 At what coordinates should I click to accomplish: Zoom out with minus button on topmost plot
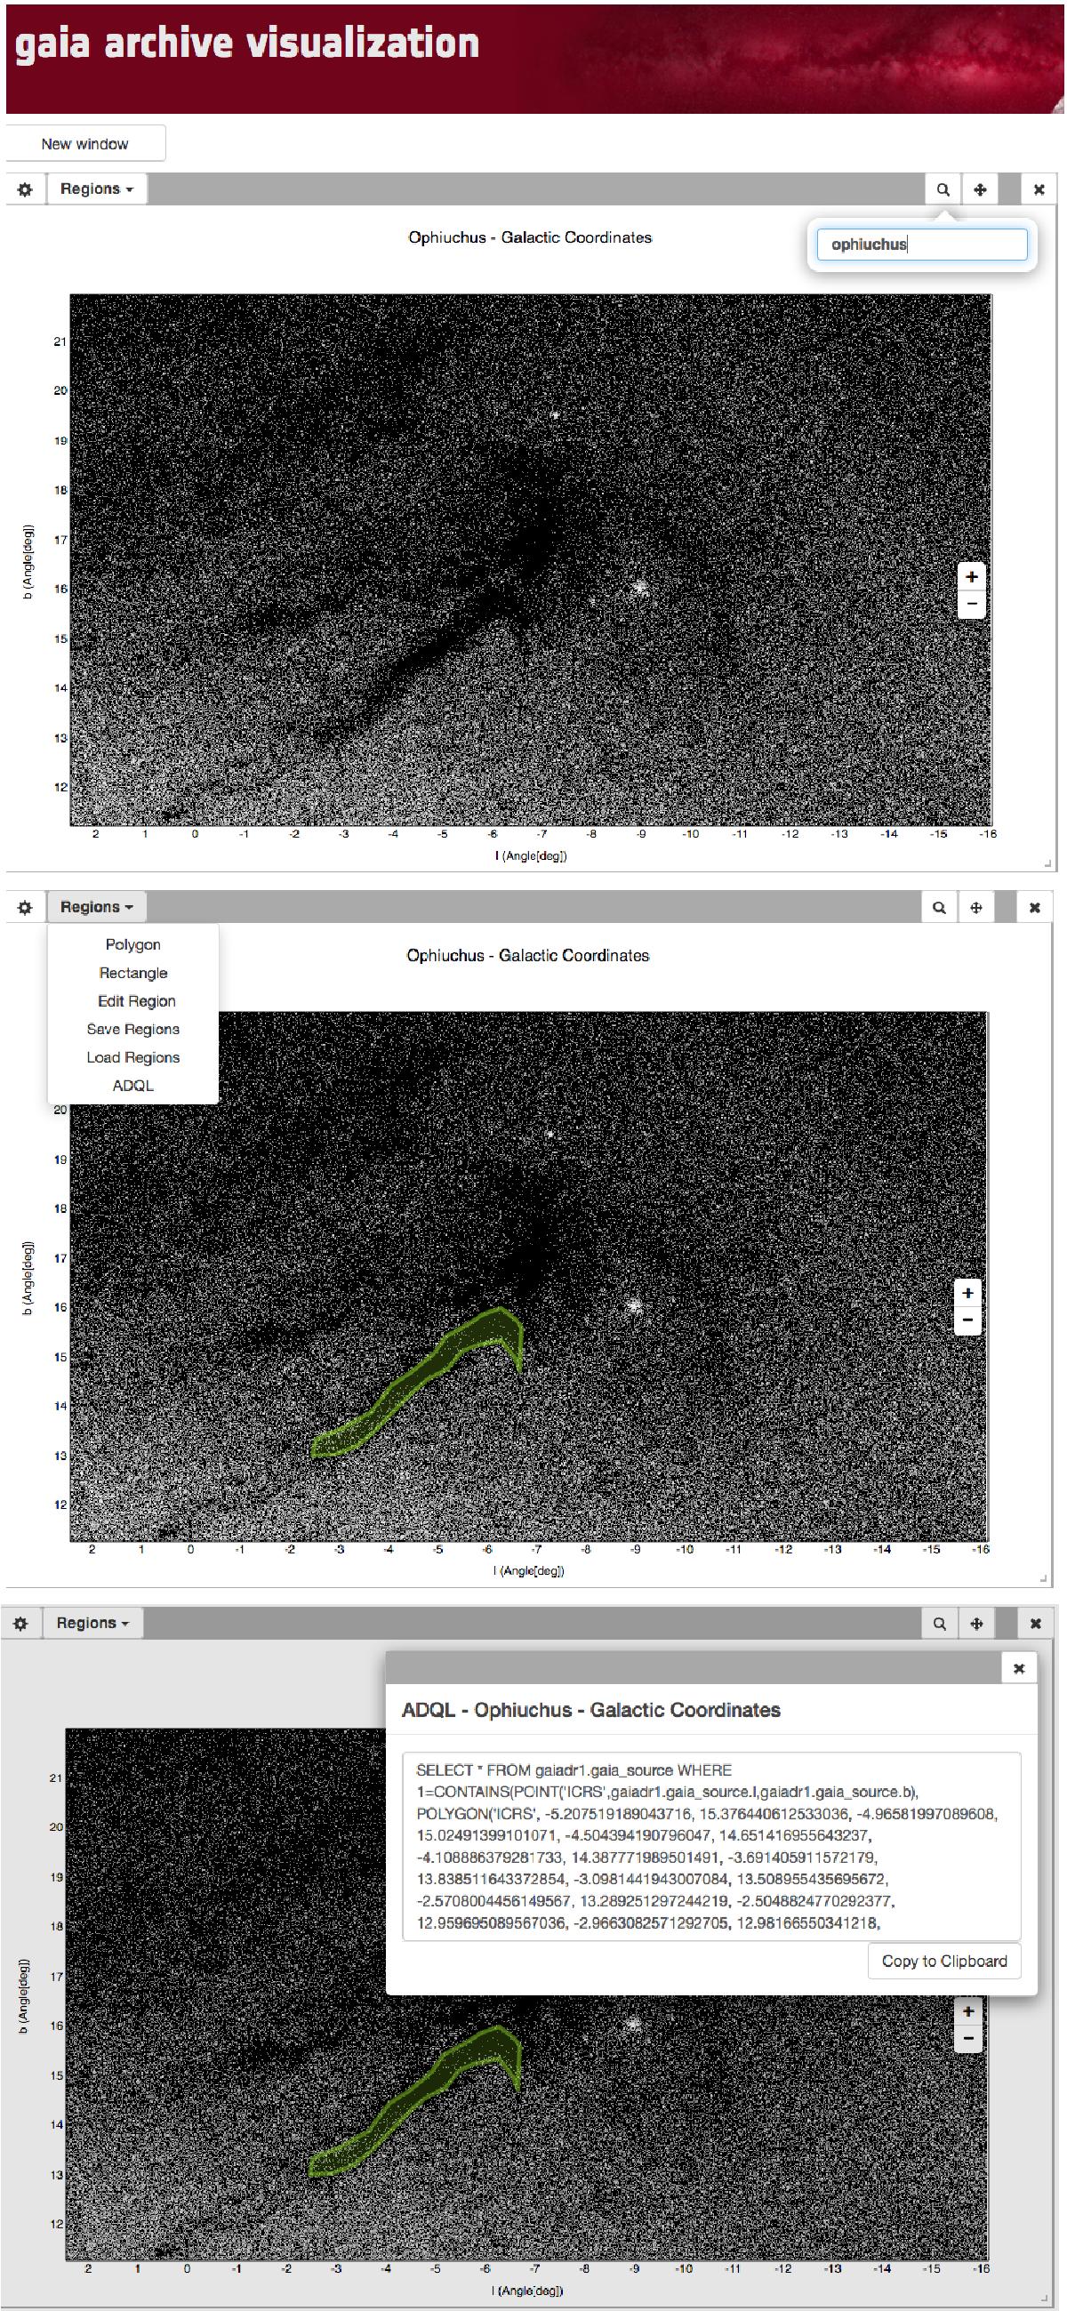971,605
